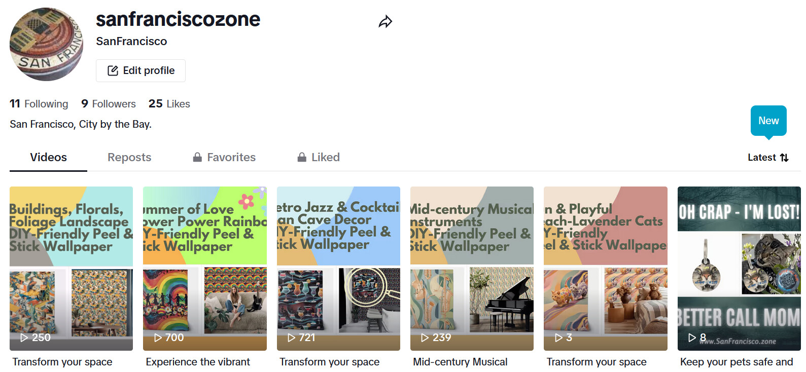Open the Peach-Lavender Cats wallpaper video
This screenshot has width=806, height=372.
tap(605, 269)
